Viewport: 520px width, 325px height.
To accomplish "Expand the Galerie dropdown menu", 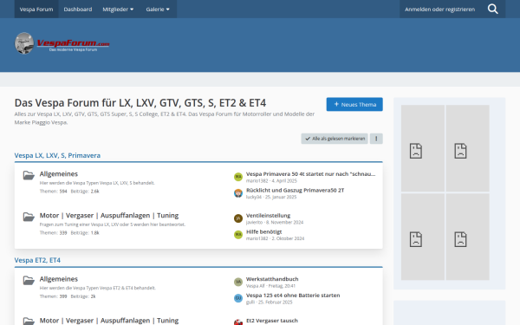I will pyautogui.click(x=158, y=9).
